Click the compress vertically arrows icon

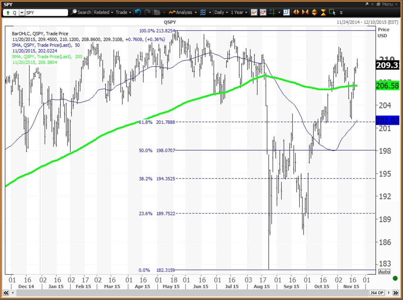[323, 12]
